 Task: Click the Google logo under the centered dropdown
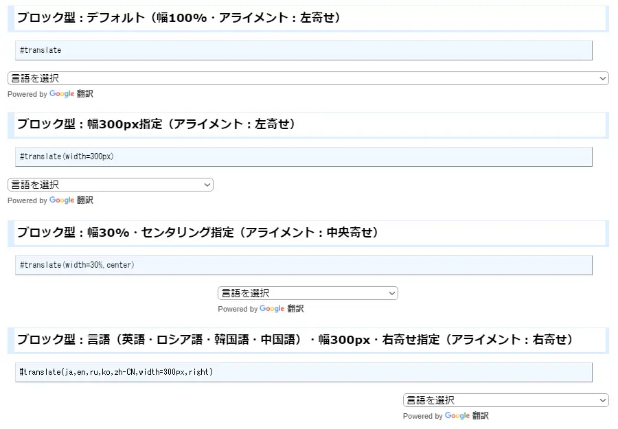(272, 308)
